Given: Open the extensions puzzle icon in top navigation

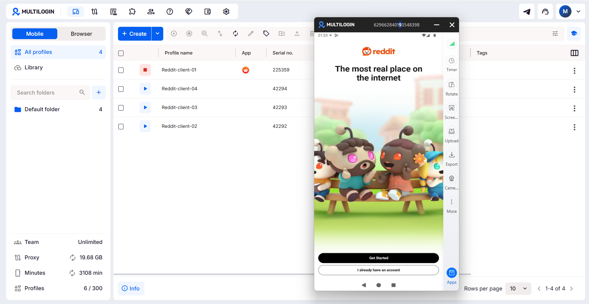Looking at the screenshot, I should click(x=132, y=12).
